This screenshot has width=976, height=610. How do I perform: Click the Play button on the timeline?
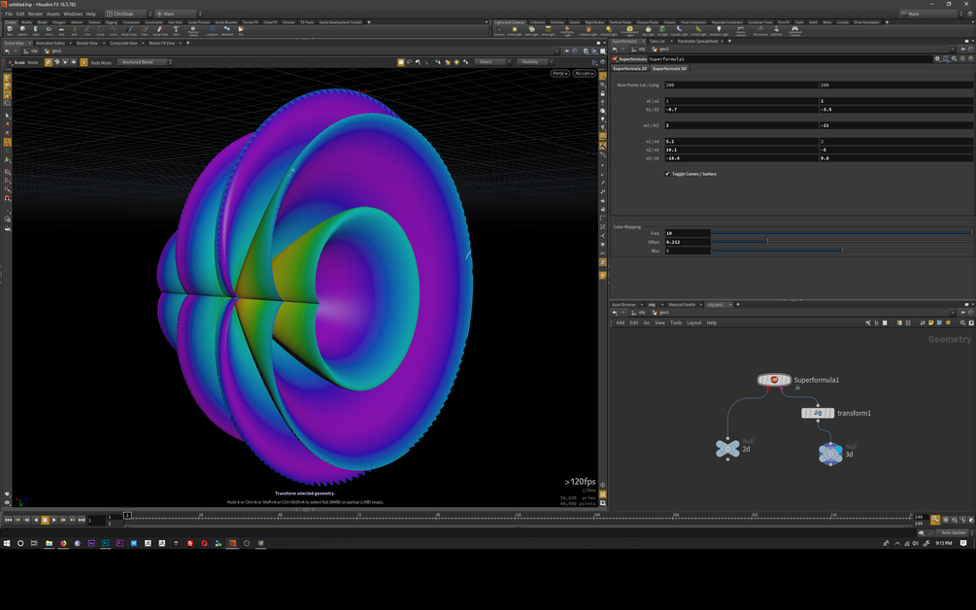tap(54, 520)
